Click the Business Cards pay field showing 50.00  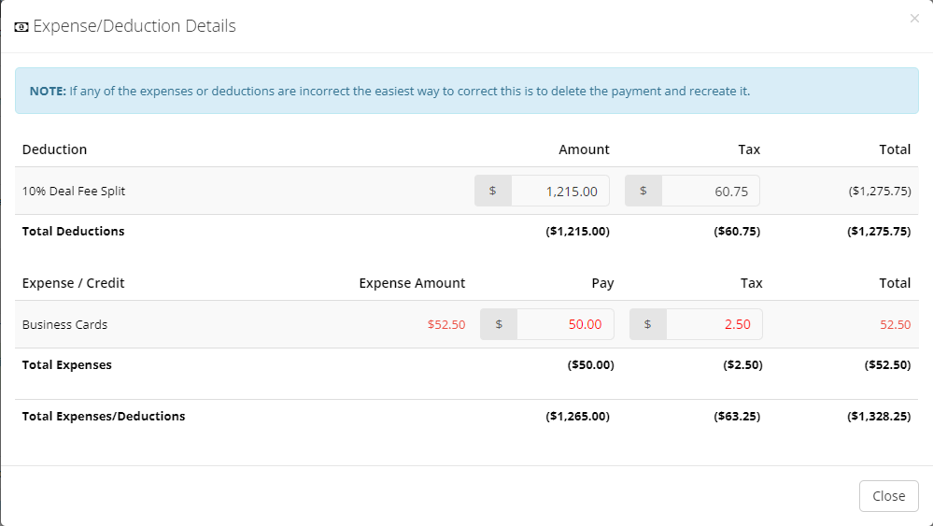point(565,324)
